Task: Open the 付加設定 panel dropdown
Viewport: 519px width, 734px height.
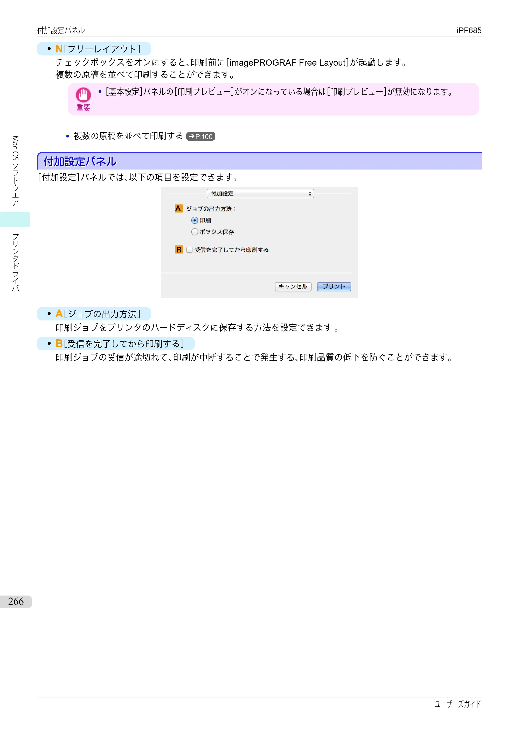Action: [x=260, y=193]
